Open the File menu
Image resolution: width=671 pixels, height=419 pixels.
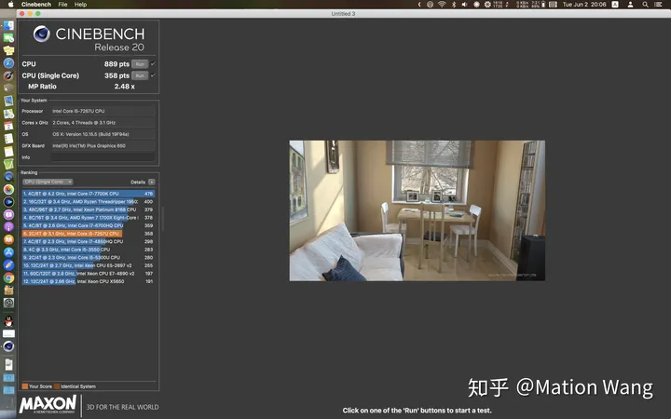pyautogui.click(x=63, y=5)
